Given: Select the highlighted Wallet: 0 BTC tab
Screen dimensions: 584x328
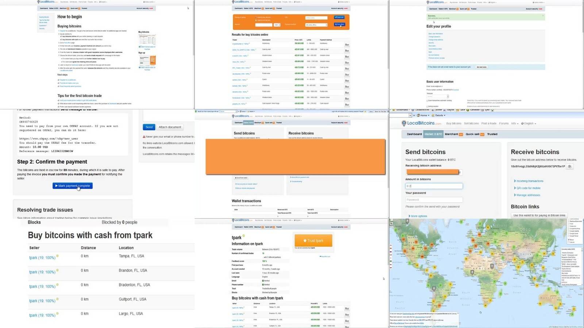Looking at the screenshot, I should (433, 134).
